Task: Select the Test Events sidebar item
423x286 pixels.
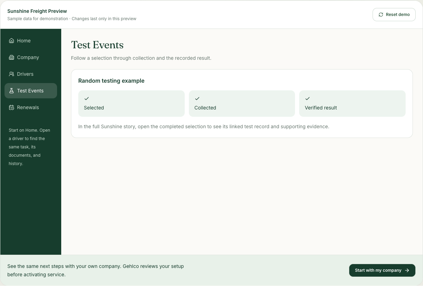Action: click(31, 91)
